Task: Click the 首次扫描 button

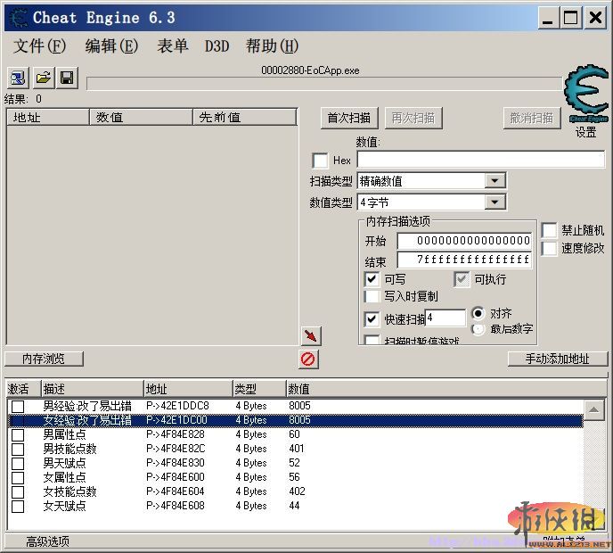Action: 349,118
